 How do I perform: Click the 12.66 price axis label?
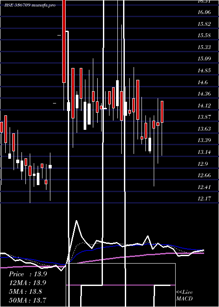(204, 175)
